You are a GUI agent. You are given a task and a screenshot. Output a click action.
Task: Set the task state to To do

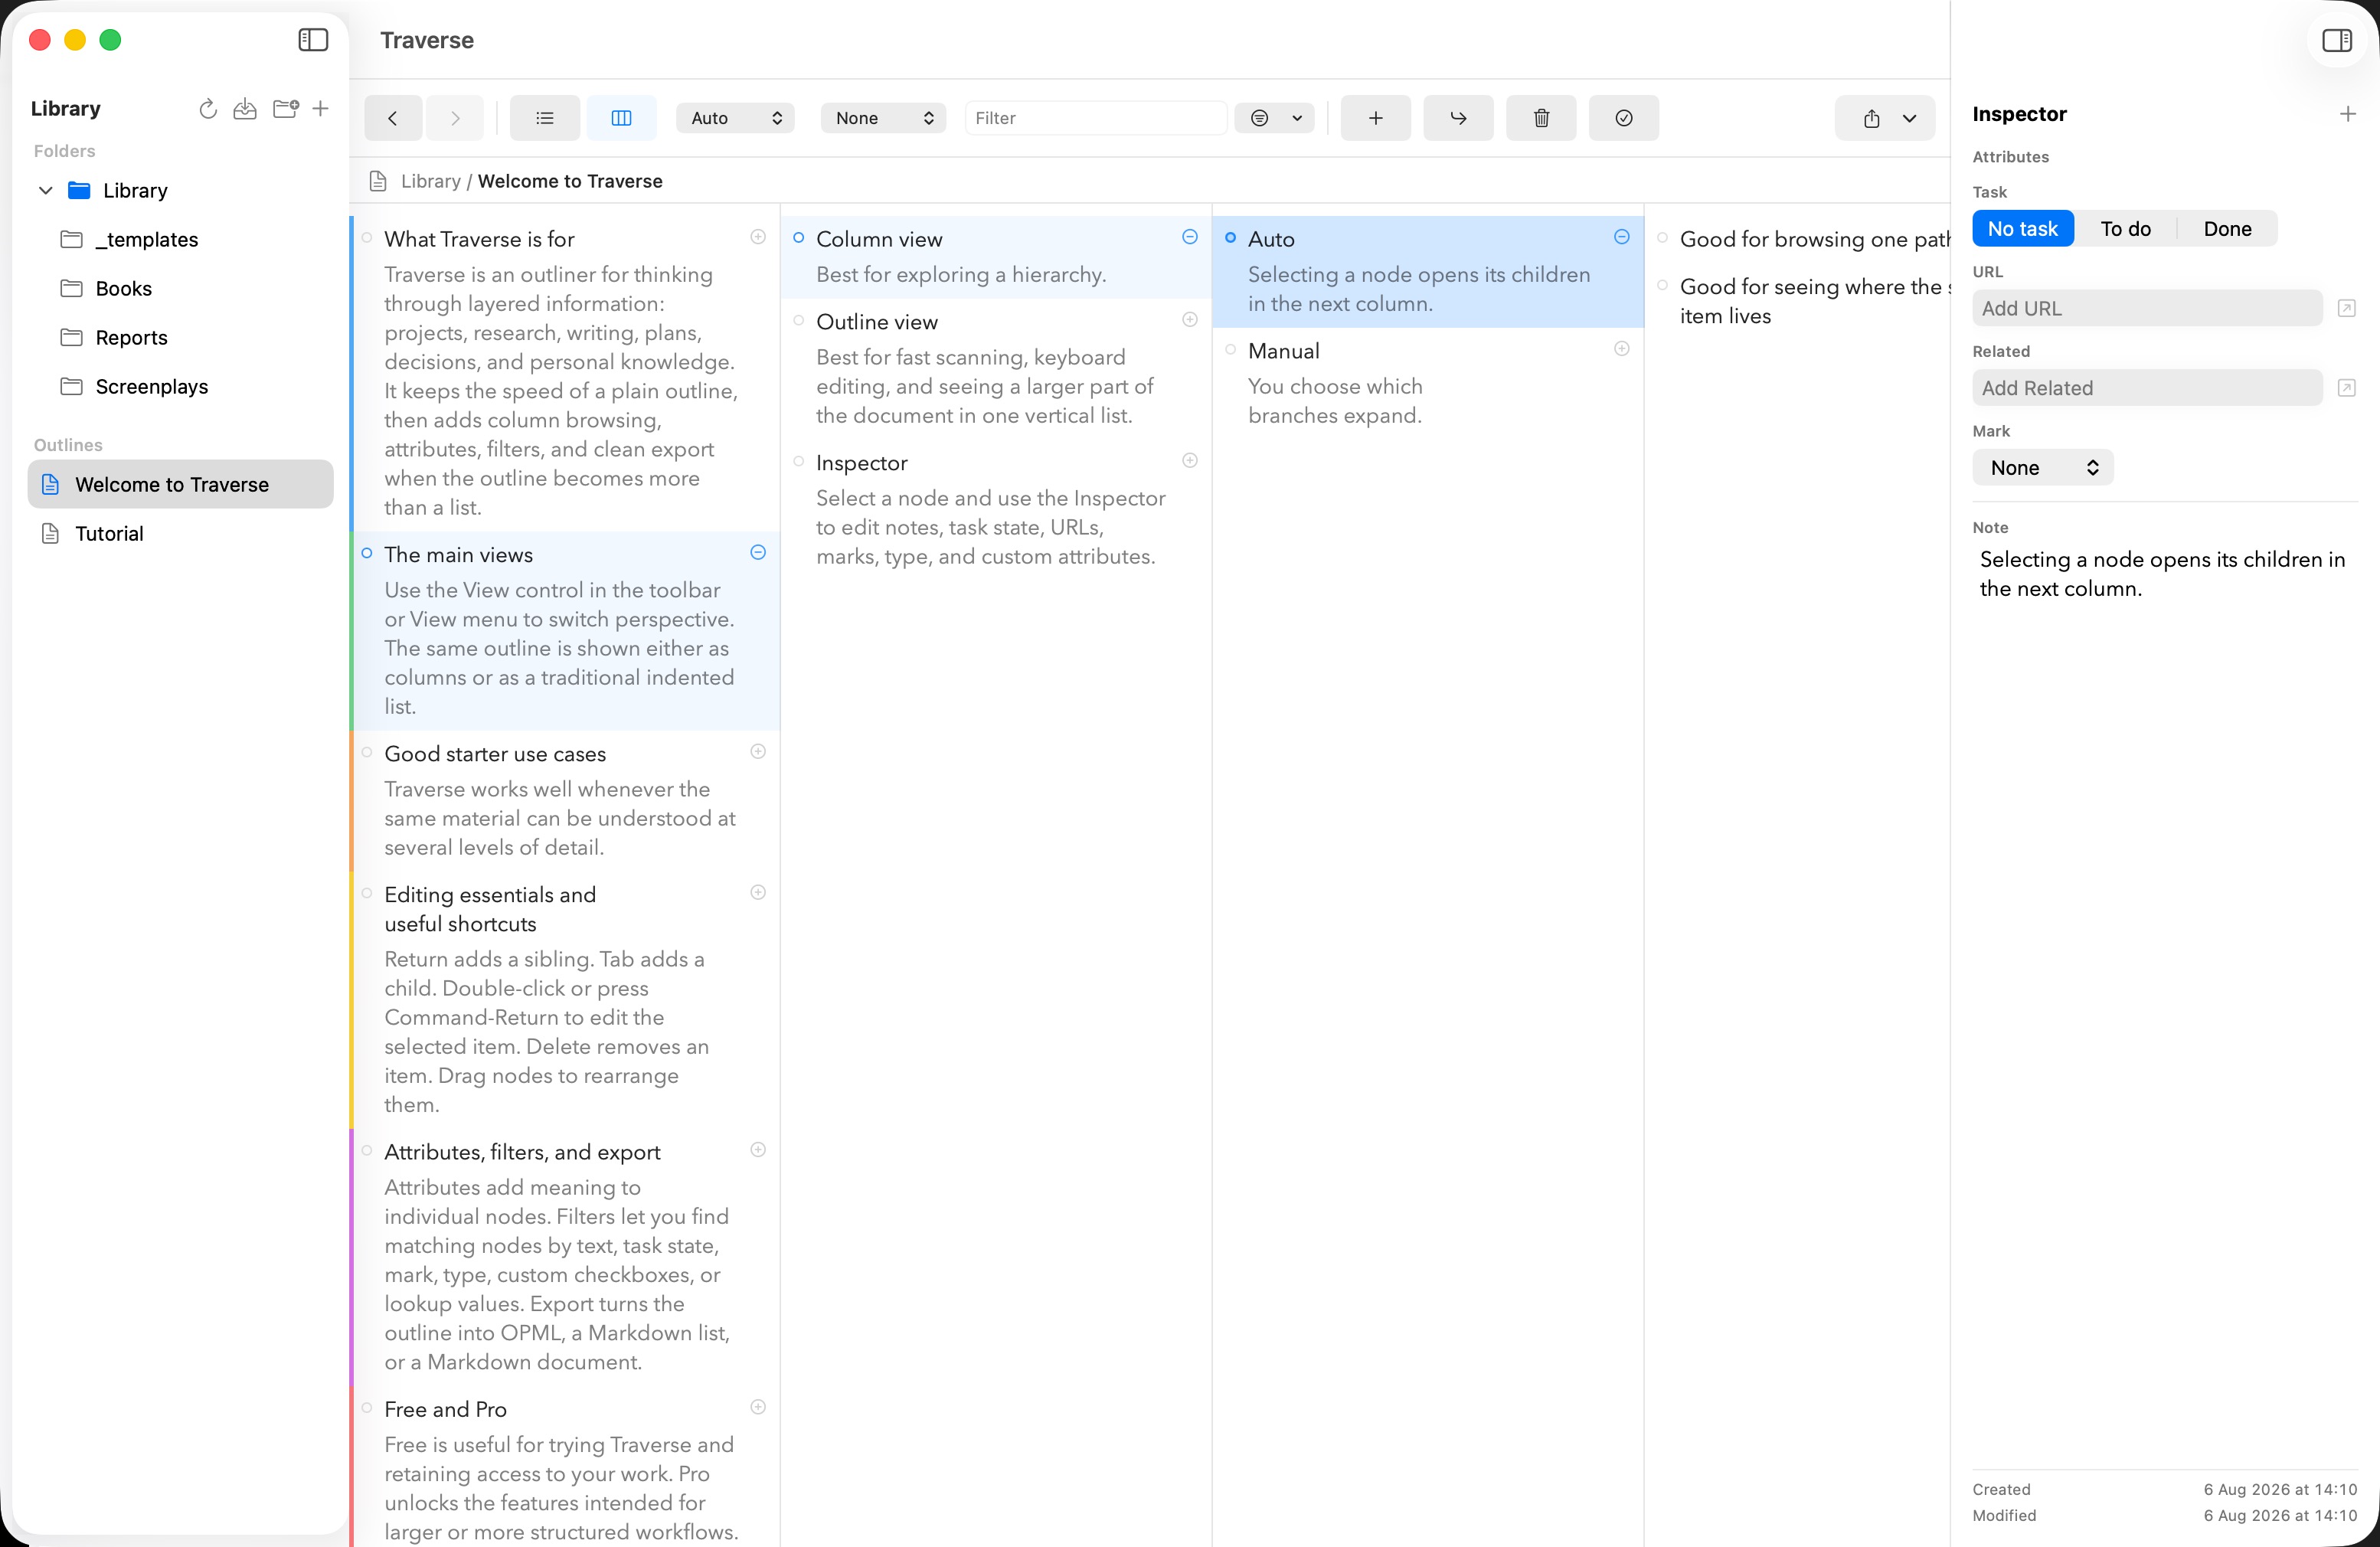point(2125,229)
